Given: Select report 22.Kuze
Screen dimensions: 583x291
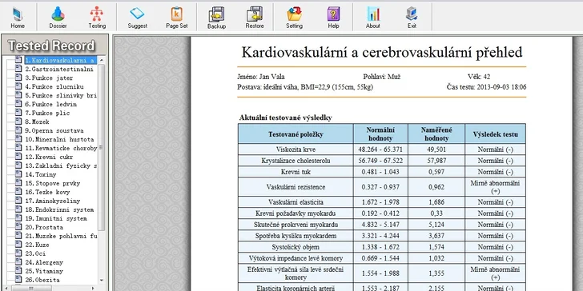Looking at the screenshot, I should click(37, 245).
